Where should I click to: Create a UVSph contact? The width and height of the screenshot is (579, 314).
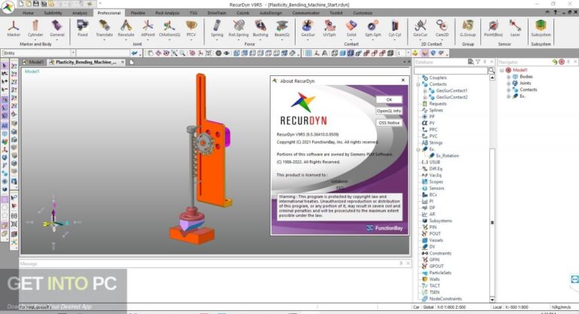tap(329, 29)
